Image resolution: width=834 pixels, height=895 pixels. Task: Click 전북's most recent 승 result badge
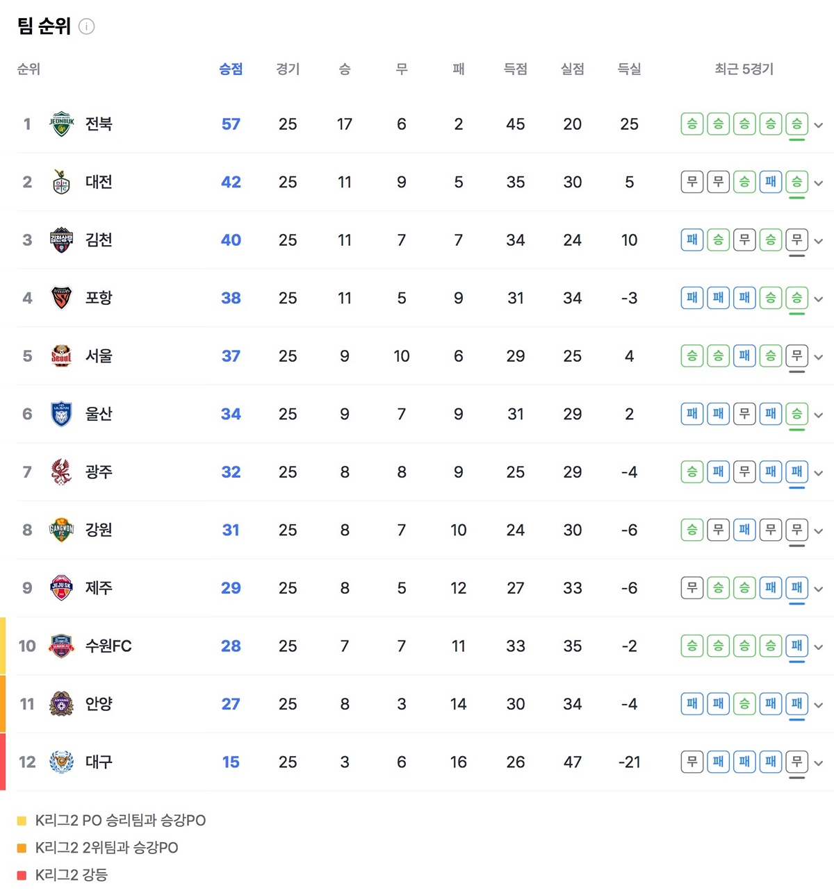(796, 124)
